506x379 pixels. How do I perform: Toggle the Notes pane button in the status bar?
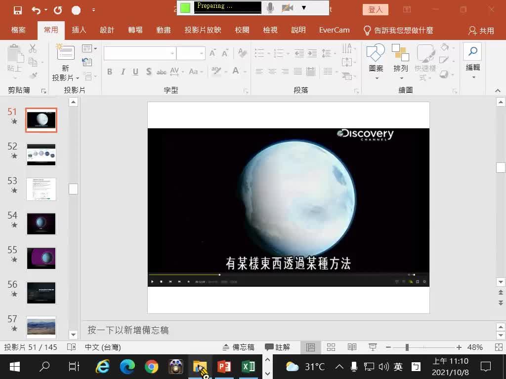[239, 347]
